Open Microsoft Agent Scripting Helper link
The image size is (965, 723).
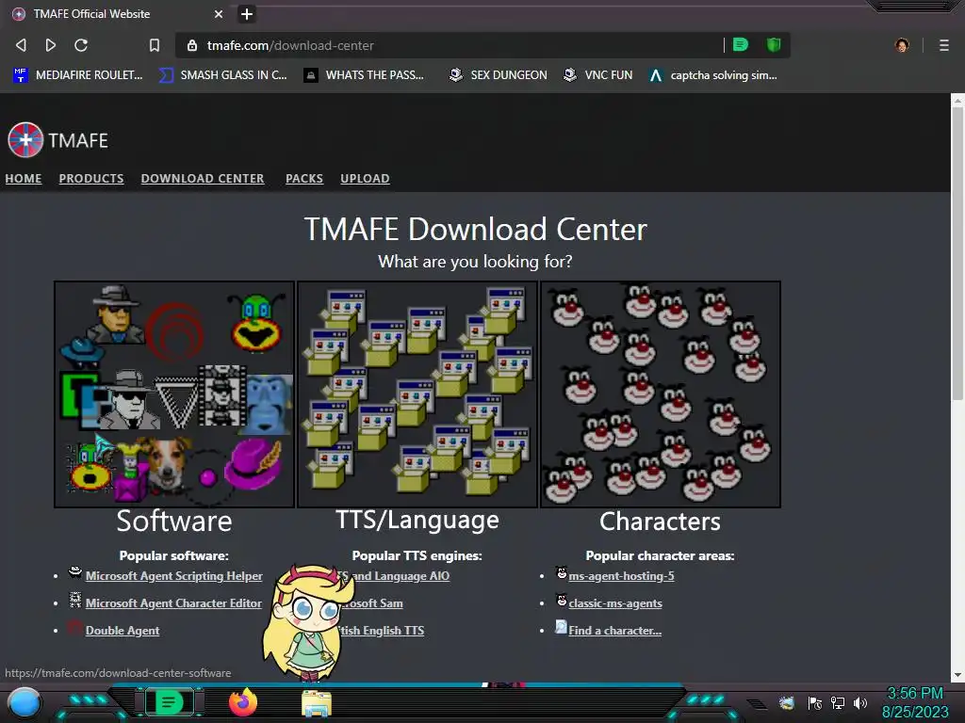[173, 576]
